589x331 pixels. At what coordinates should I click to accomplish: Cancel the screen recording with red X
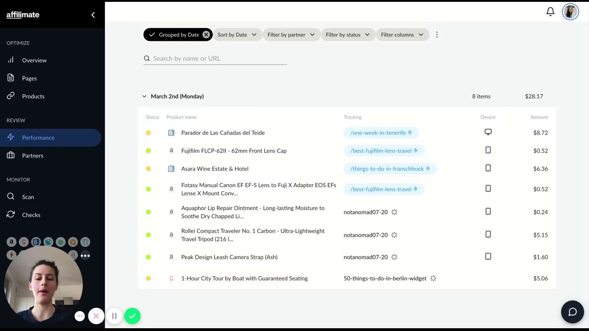pyautogui.click(x=96, y=316)
